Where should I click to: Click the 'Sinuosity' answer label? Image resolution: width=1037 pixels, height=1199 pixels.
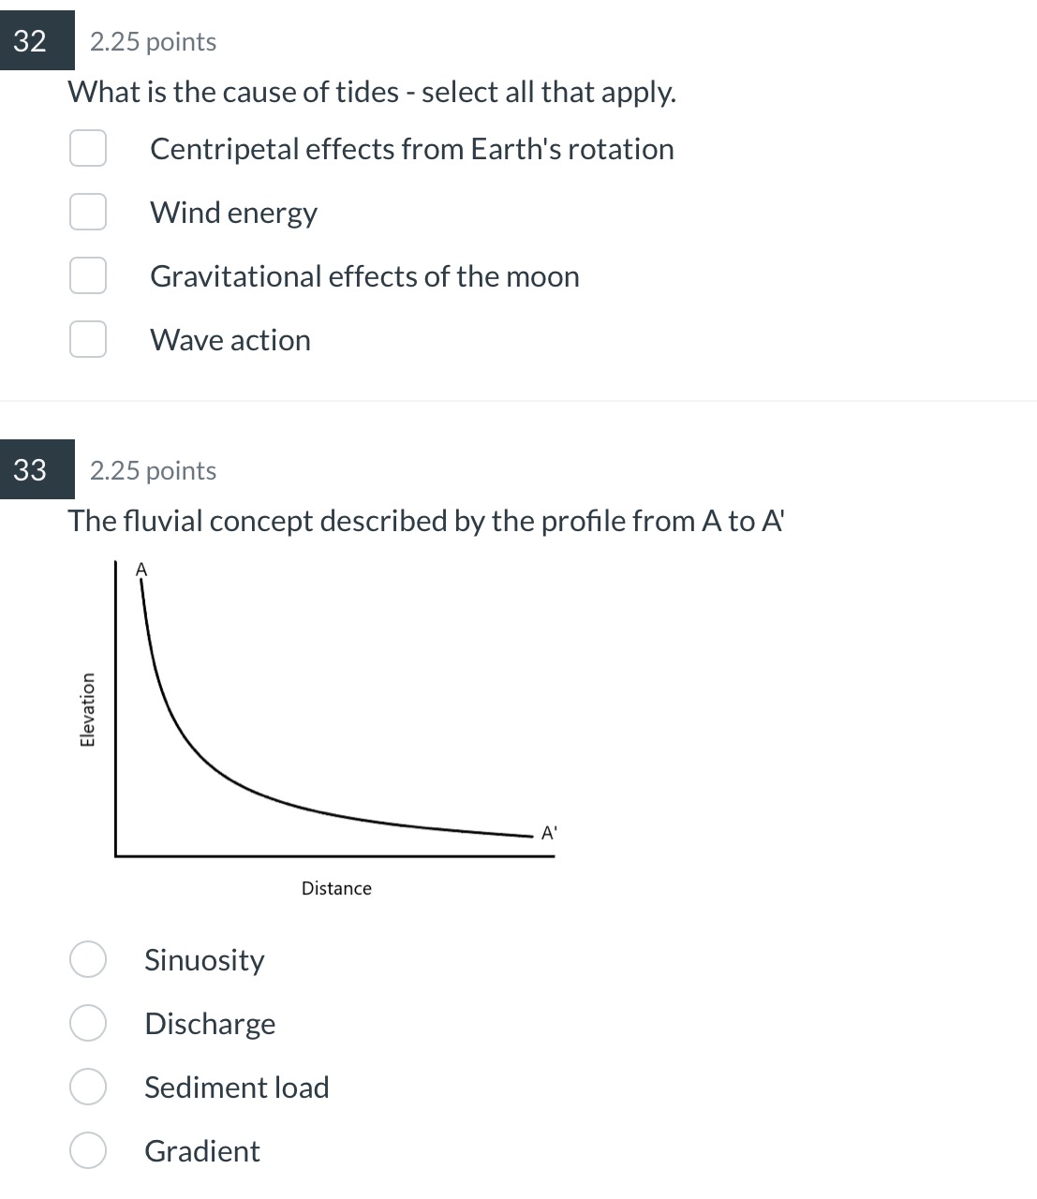pos(204,960)
